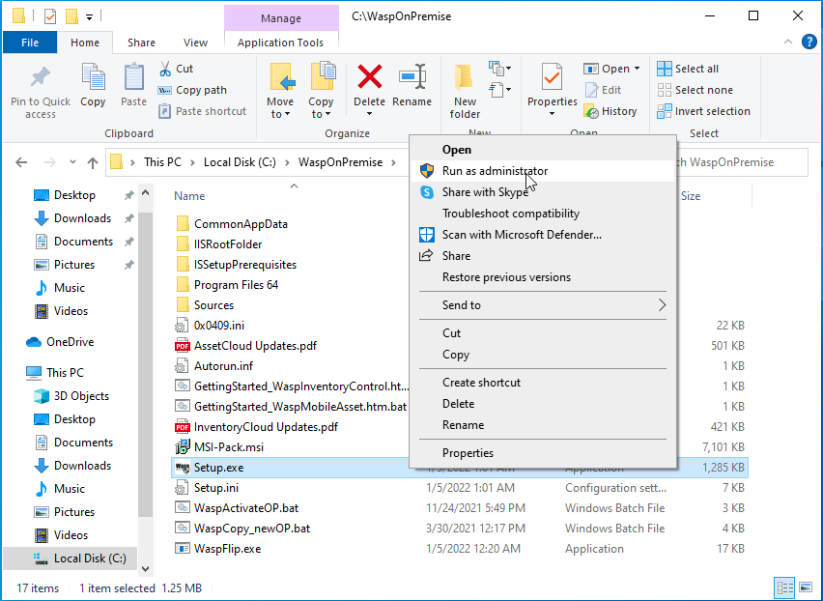Click the Rename ribbon icon
Screen dimensions: 823x601
[x=412, y=76]
